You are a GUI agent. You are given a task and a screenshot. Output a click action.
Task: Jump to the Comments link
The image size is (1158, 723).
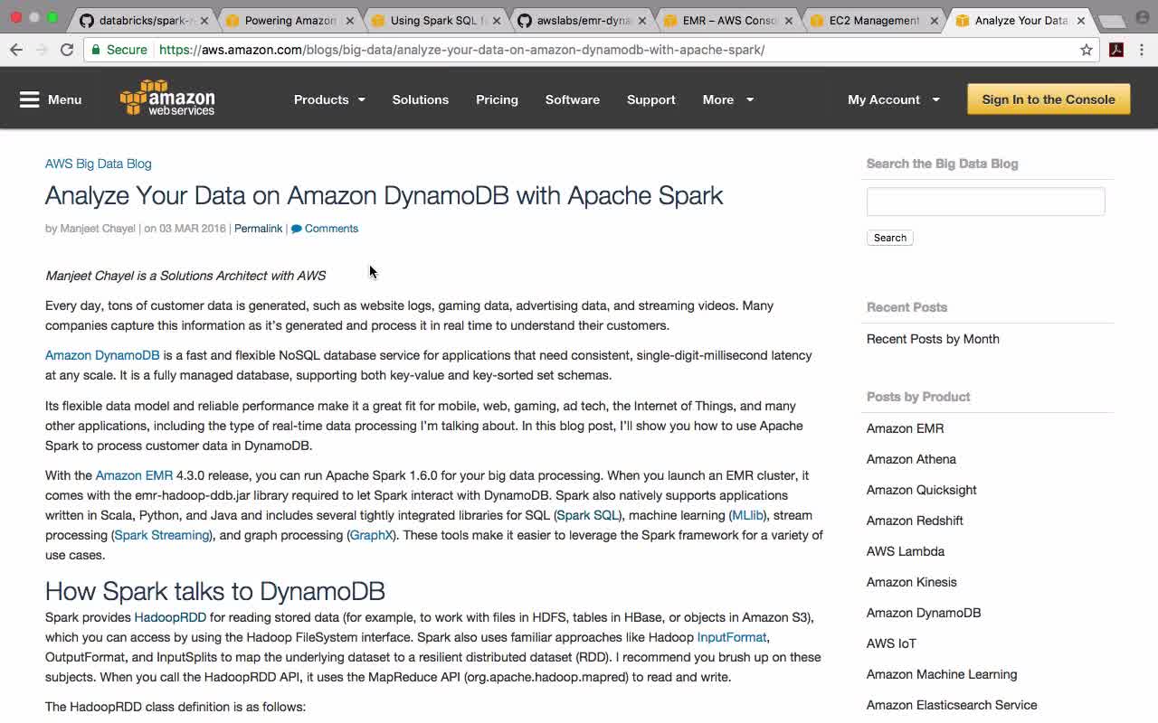tap(325, 229)
